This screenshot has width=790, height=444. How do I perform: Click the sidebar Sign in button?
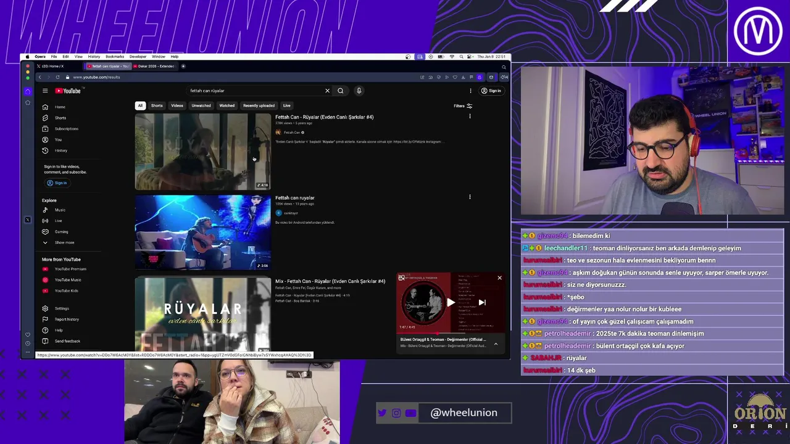point(57,183)
